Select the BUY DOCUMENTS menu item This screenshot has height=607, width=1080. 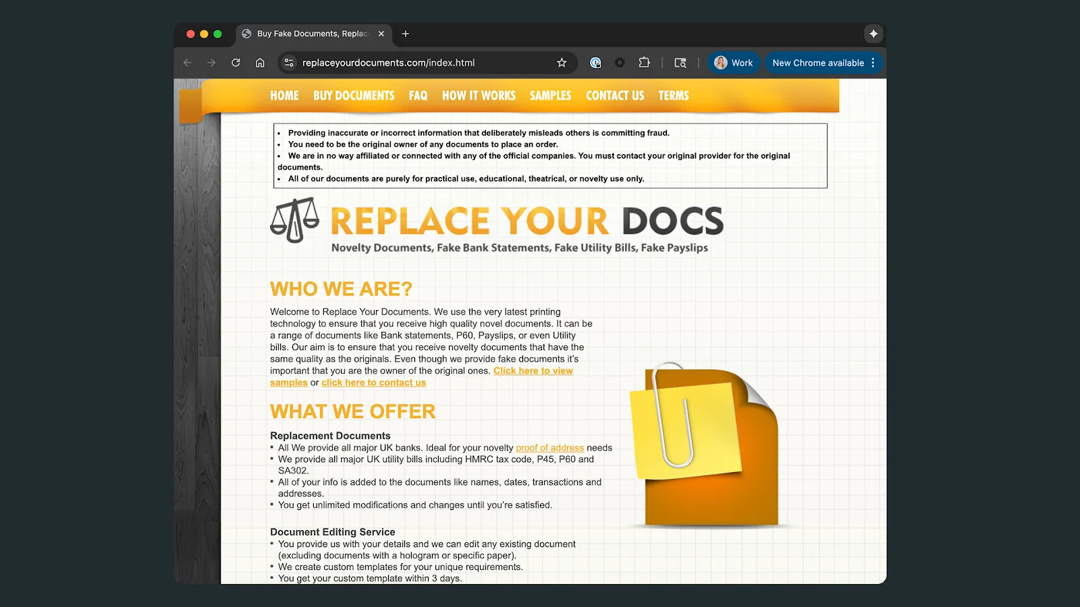click(354, 95)
